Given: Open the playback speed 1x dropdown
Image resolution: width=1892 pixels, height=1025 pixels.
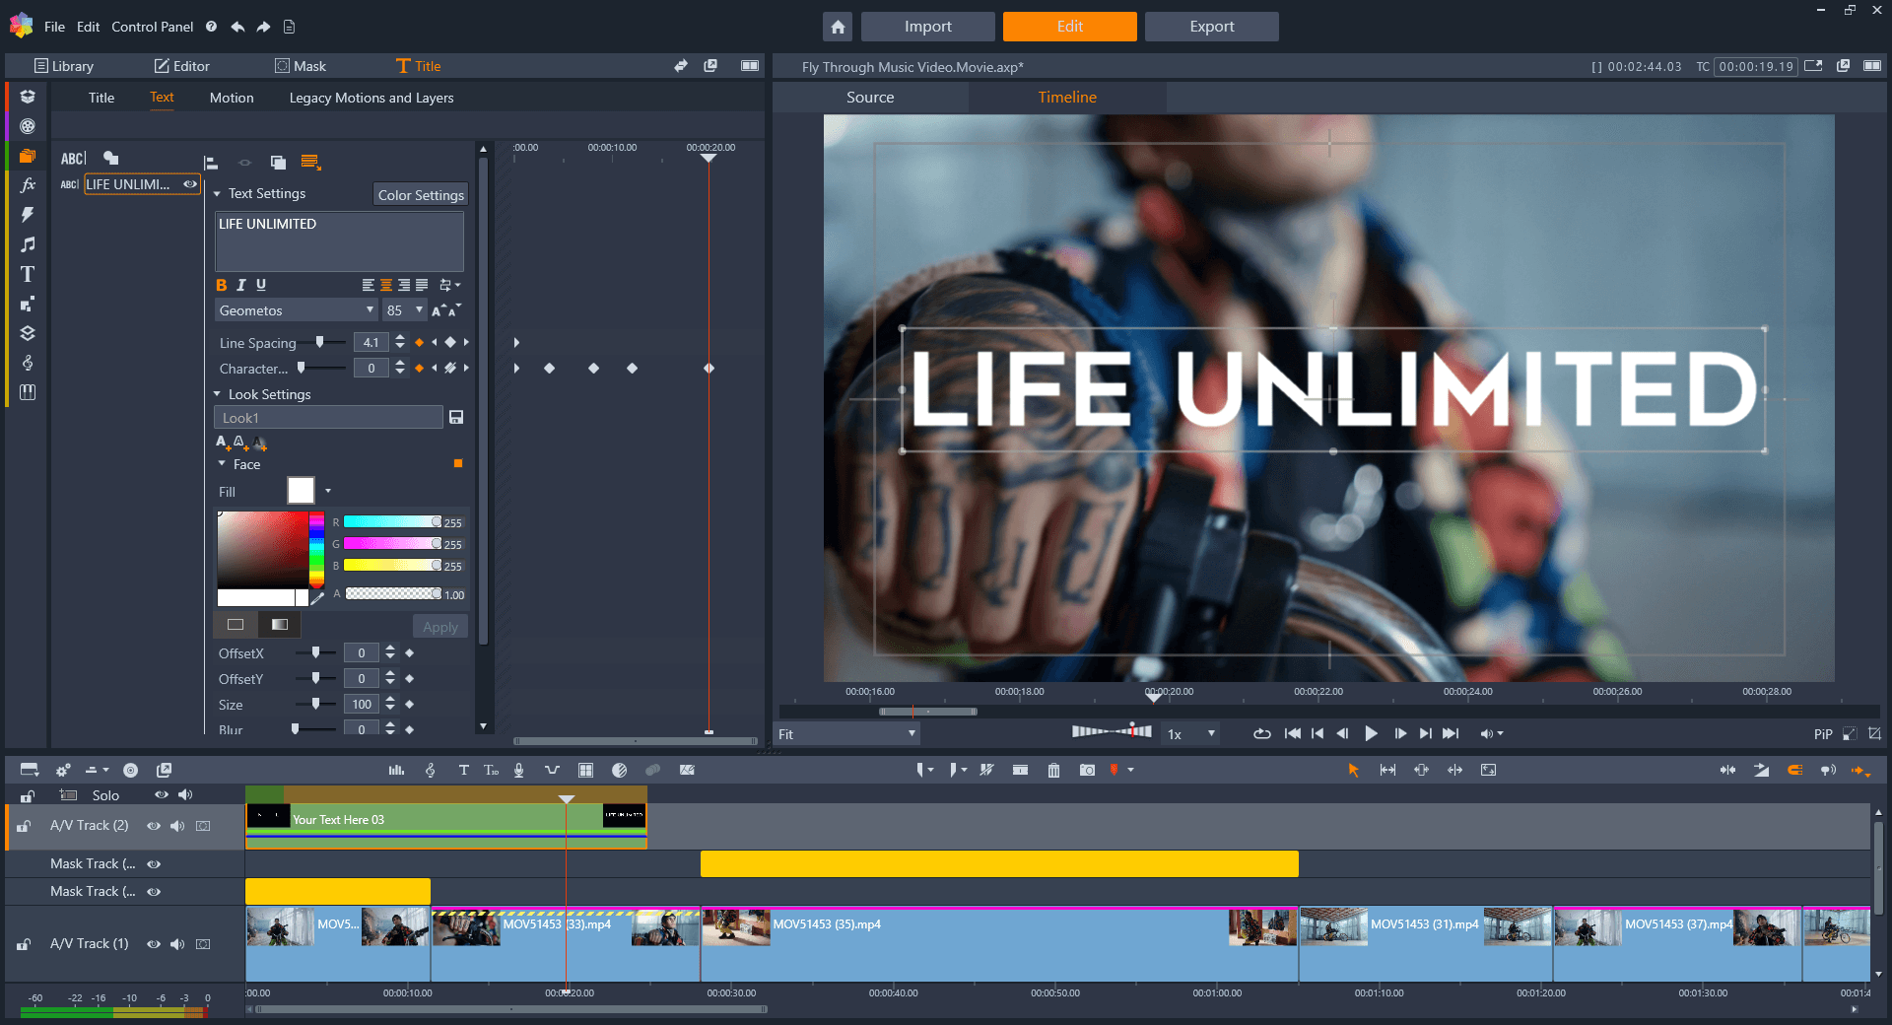Looking at the screenshot, I should click(1189, 733).
